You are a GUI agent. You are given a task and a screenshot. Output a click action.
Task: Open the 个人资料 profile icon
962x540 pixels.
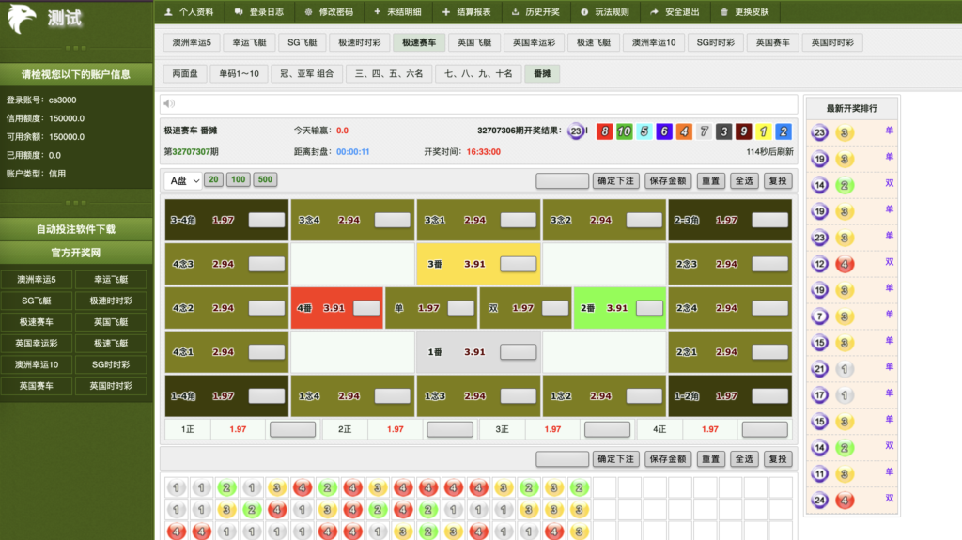click(x=168, y=12)
